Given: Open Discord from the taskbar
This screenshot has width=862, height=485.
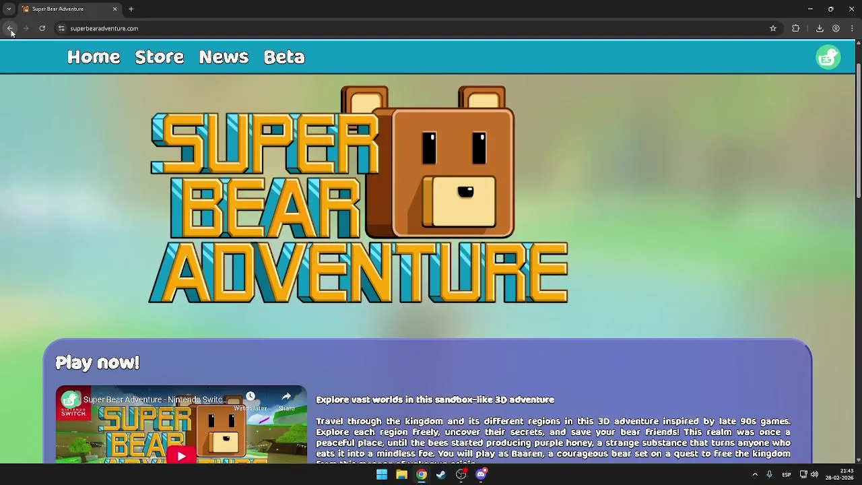Looking at the screenshot, I should pyautogui.click(x=481, y=474).
